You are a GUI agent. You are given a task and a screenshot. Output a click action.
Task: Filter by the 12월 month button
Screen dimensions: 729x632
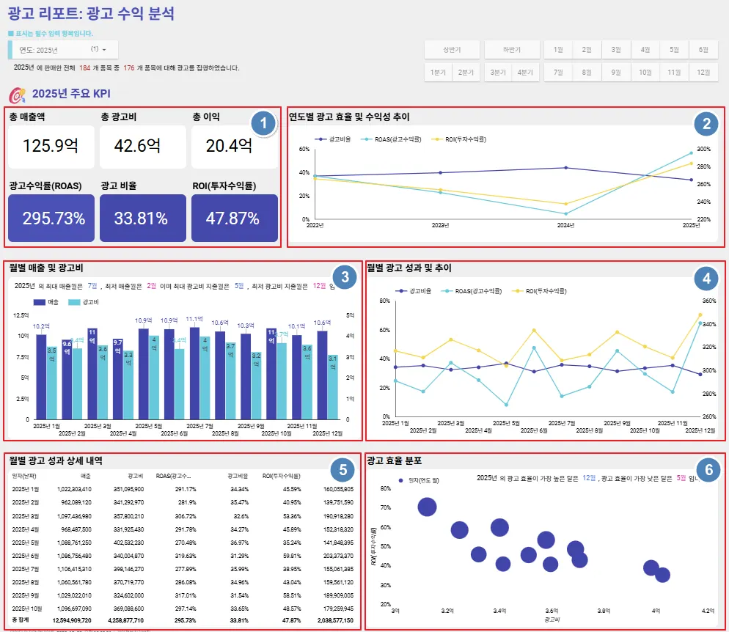(x=703, y=73)
